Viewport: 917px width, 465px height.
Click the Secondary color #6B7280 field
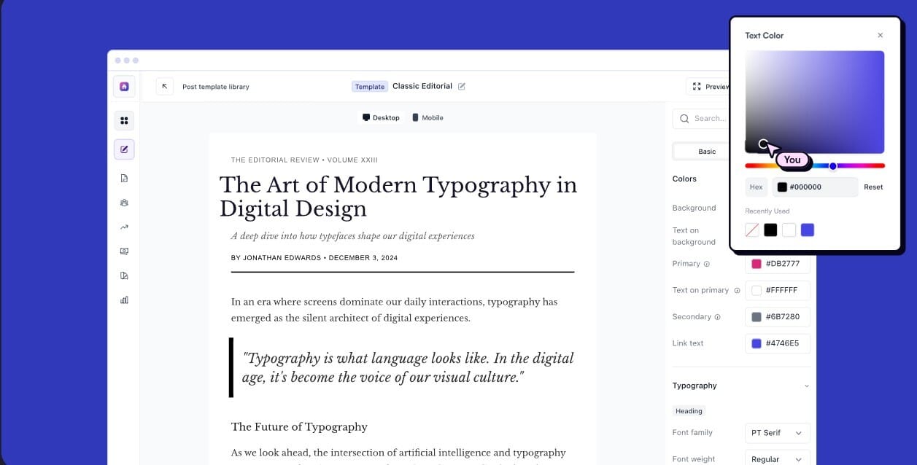click(x=778, y=317)
